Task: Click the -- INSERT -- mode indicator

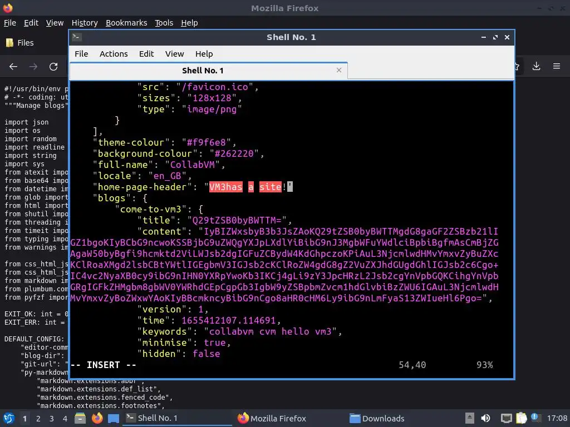Action: click(103, 365)
